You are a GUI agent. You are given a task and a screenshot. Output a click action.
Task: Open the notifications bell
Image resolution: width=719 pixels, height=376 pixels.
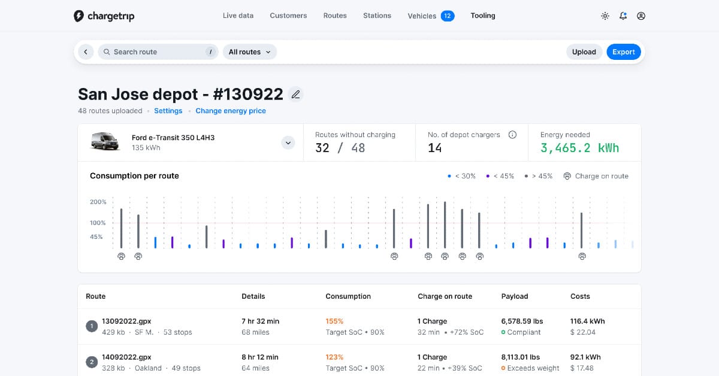(x=623, y=16)
